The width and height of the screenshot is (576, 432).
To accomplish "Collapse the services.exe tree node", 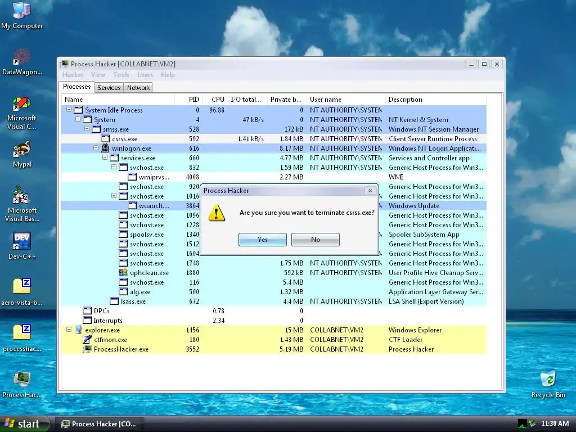I will 105,157.
